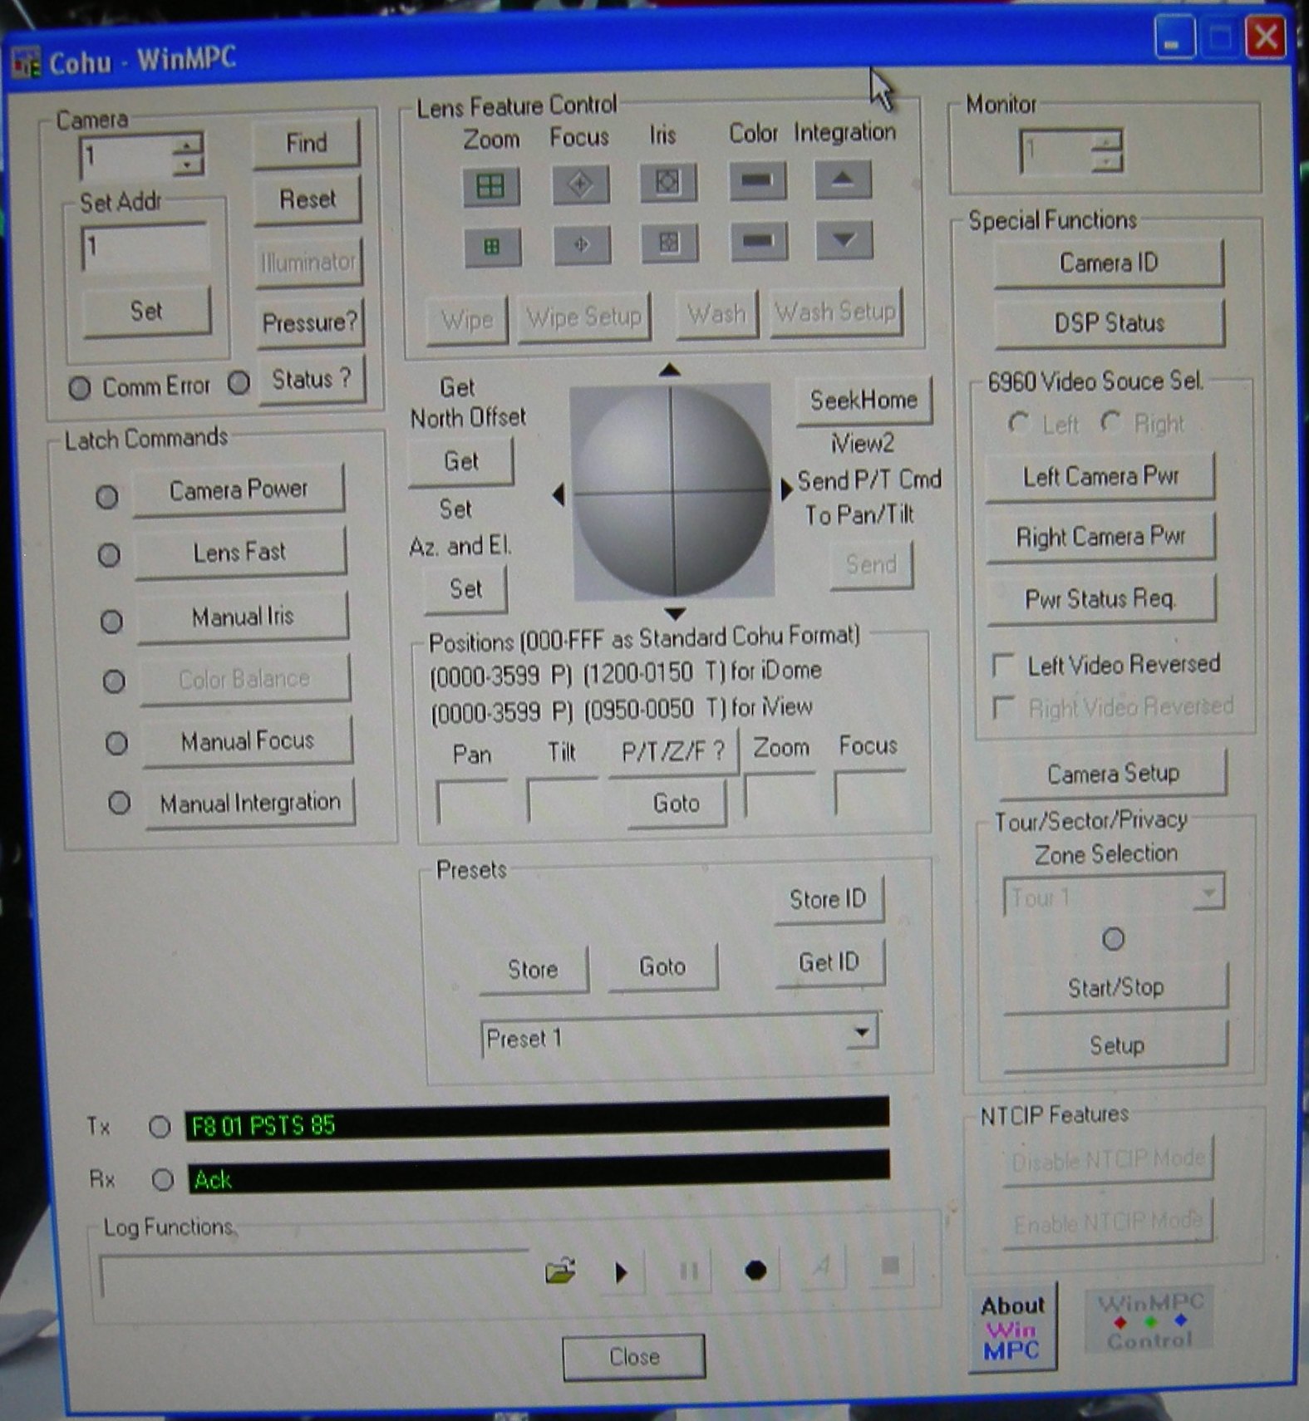Click Pressure? button
Viewport: 1309px width, 1421px height.
[310, 322]
